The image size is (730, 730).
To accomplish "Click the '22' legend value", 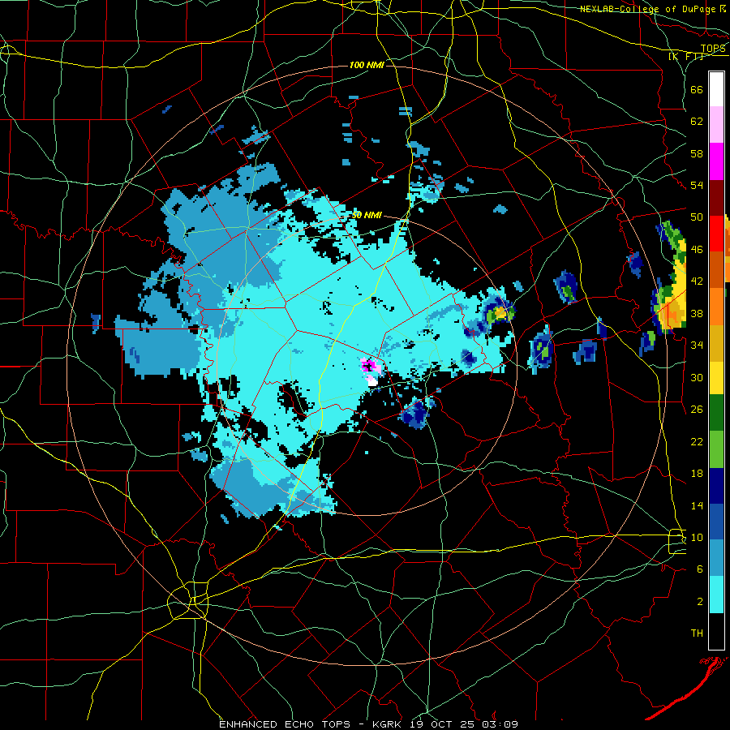I will (x=697, y=441).
